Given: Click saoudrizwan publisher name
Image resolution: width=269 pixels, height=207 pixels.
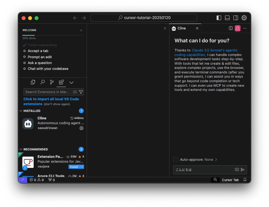Looking at the screenshot, I should pyautogui.click(x=48, y=128).
